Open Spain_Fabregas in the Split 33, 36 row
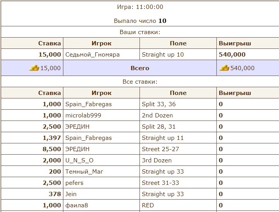Viewport: 279px width, 212px height. pyautogui.click(x=88, y=104)
